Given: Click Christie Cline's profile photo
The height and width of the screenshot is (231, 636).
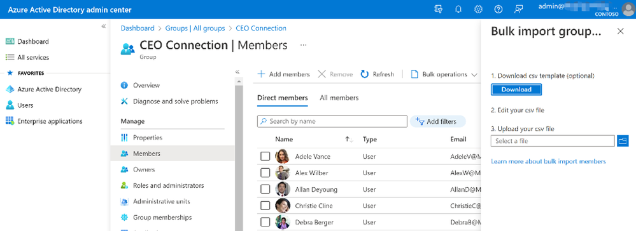Looking at the screenshot, I should [x=282, y=206].
